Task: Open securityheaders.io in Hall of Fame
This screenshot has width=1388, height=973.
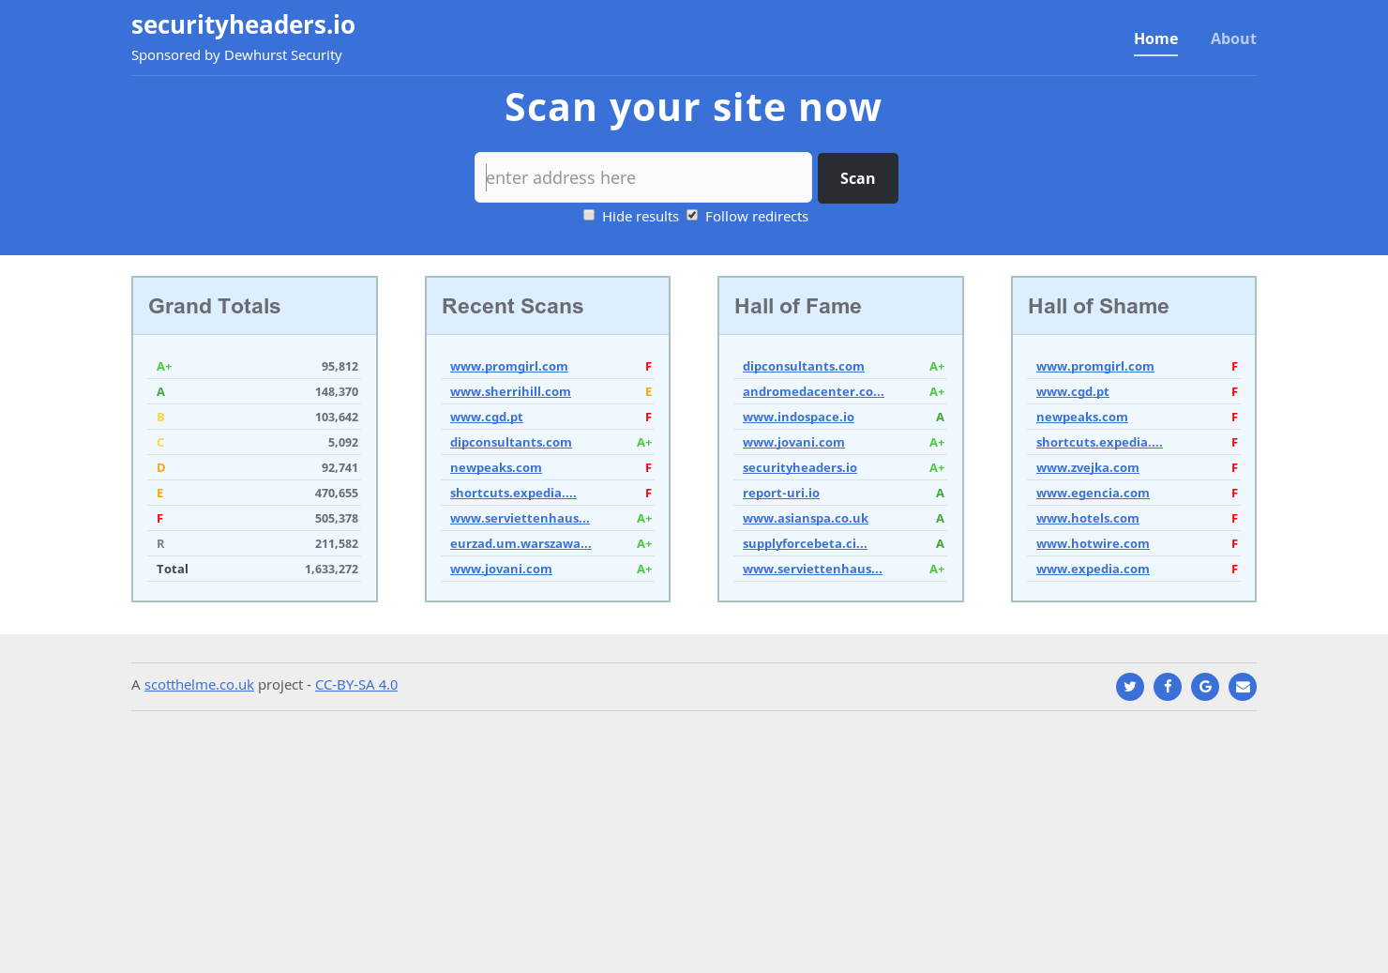Action: click(x=799, y=467)
